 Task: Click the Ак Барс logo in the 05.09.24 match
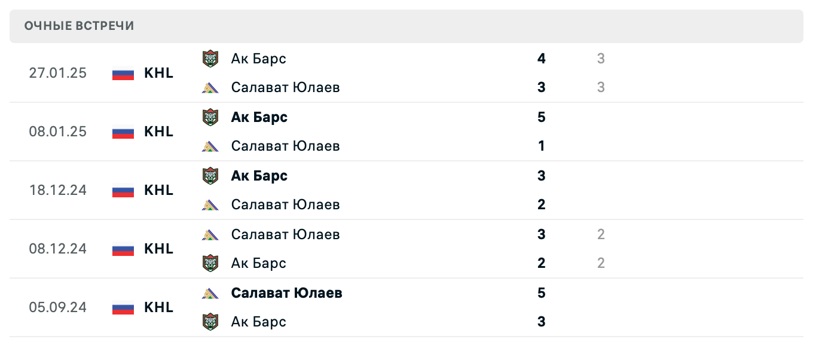(x=210, y=322)
